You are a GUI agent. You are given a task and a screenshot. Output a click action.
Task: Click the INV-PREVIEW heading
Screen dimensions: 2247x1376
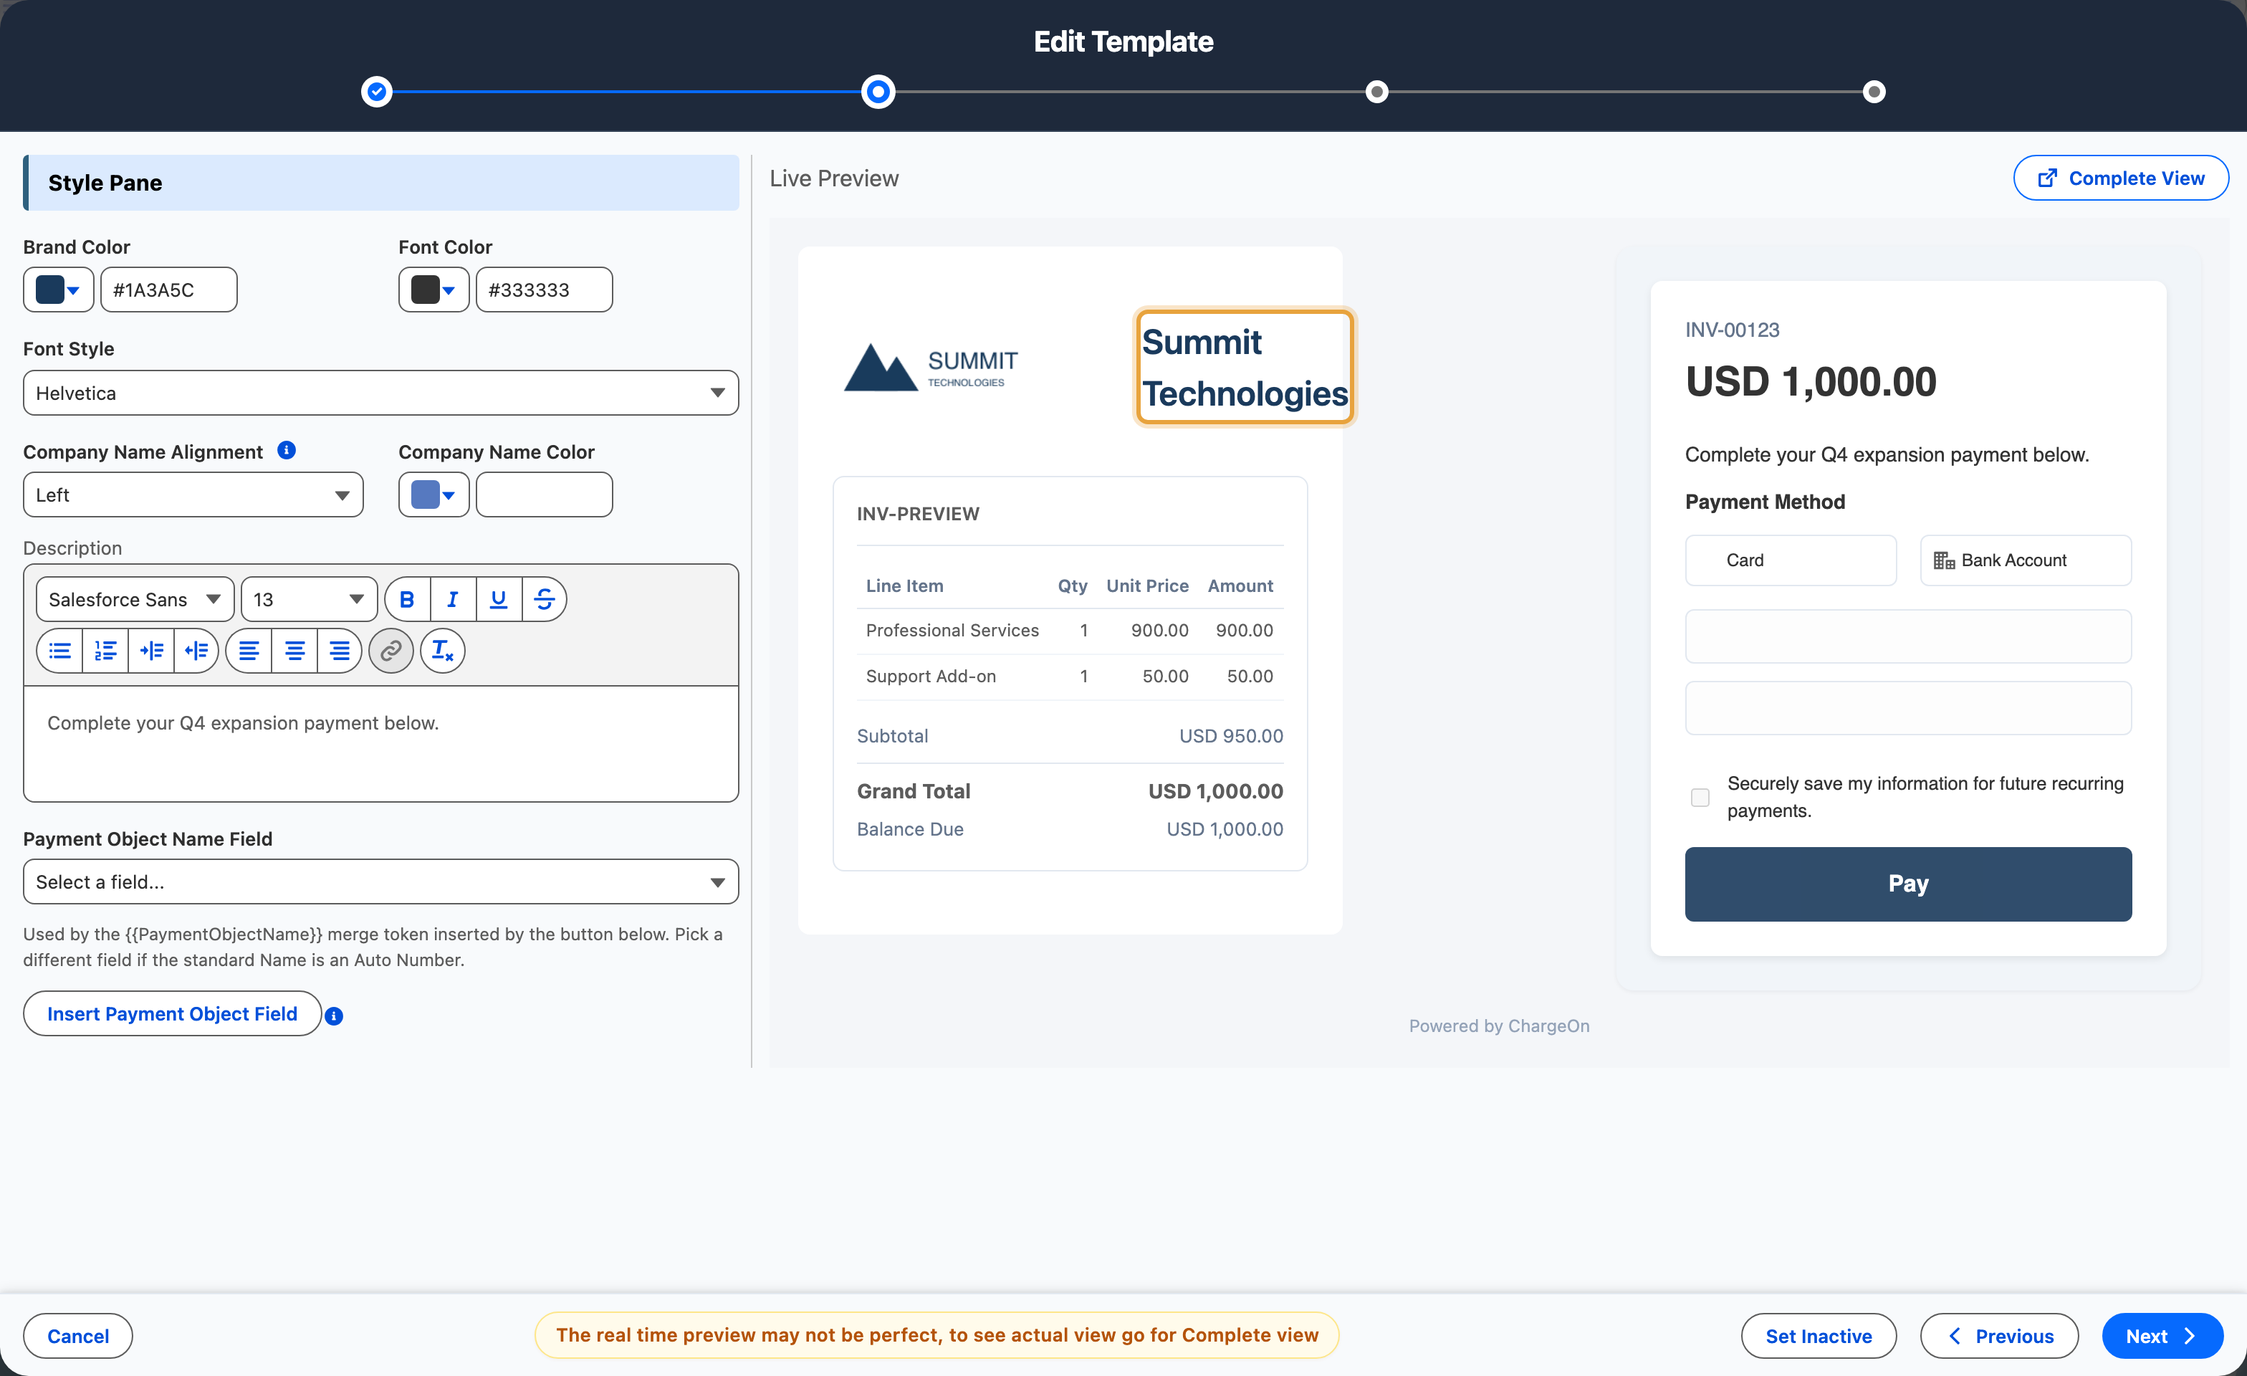tap(919, 513)
